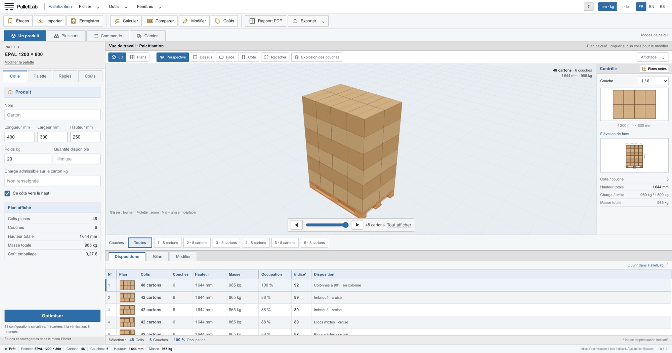The height and width of the screenshot is (353, 672).
Task: Open the hamburger menu icon beside PalletLab
Action: 9,6
